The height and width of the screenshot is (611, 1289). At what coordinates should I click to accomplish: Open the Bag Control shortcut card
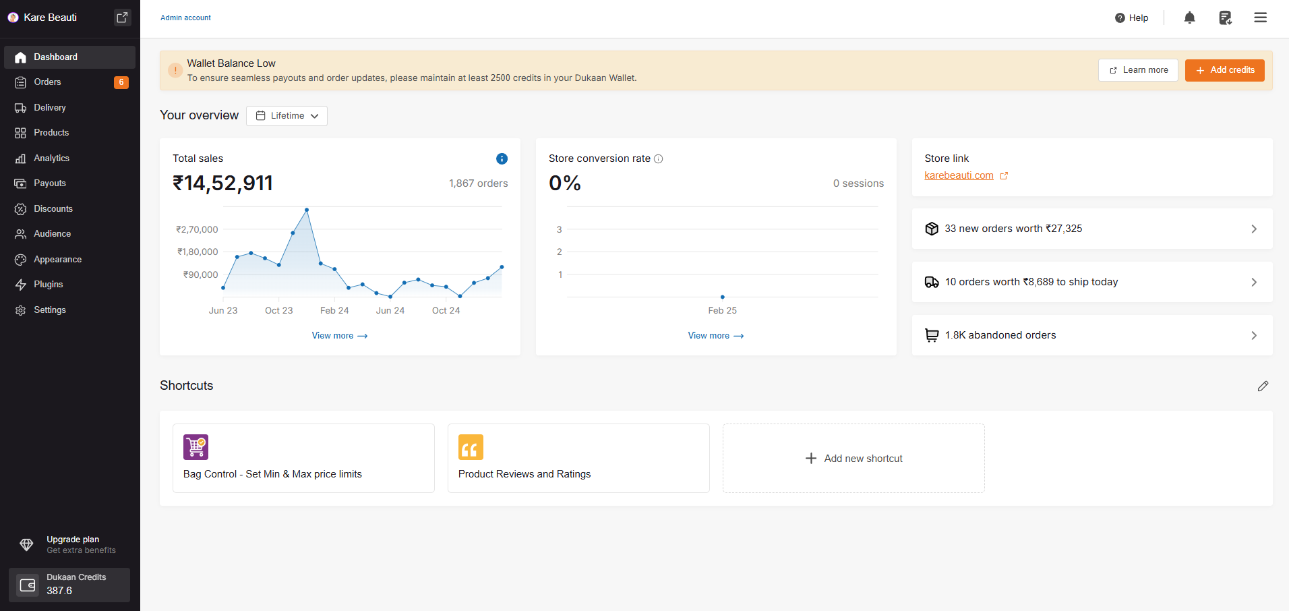[303, 458]
